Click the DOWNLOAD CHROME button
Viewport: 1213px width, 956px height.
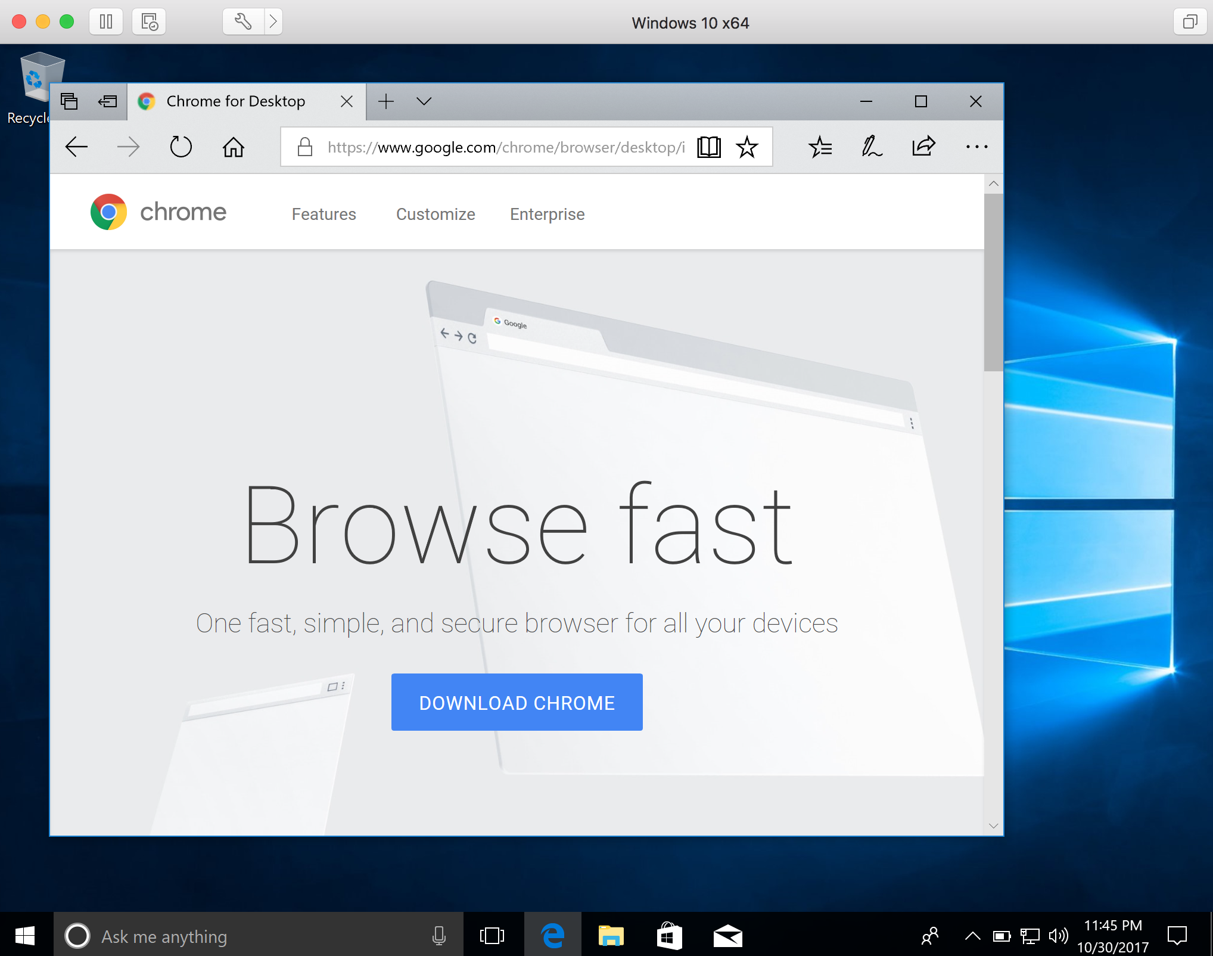coord(517,702)
